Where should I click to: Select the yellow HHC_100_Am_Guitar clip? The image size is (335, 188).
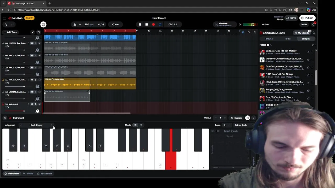point(90,84)
